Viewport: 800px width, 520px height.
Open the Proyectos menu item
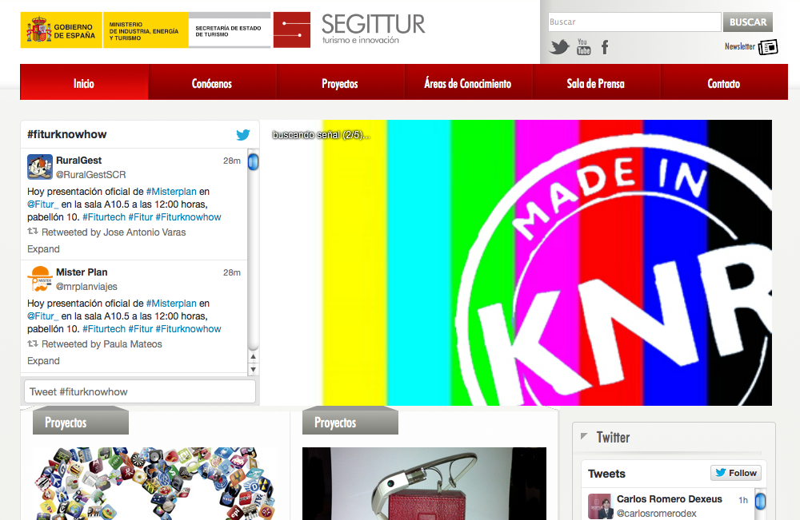point(340,84)
